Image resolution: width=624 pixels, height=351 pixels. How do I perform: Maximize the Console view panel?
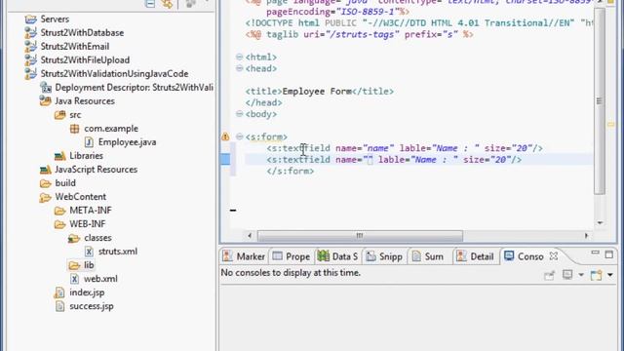click(608, 254)
